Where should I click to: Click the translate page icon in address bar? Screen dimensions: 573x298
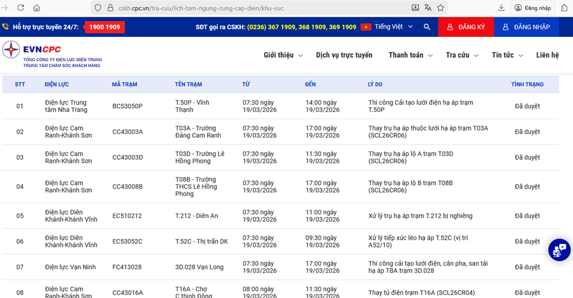coord(428,8)
